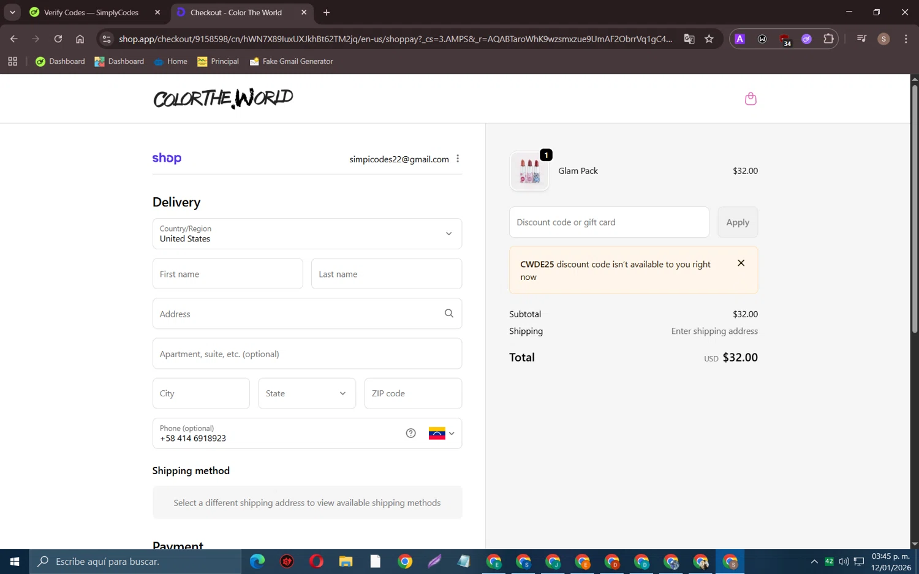Open the tab search dropdown arrow
Image resolution: width=919 pixels, height=574 pixels.
(12, 12)
